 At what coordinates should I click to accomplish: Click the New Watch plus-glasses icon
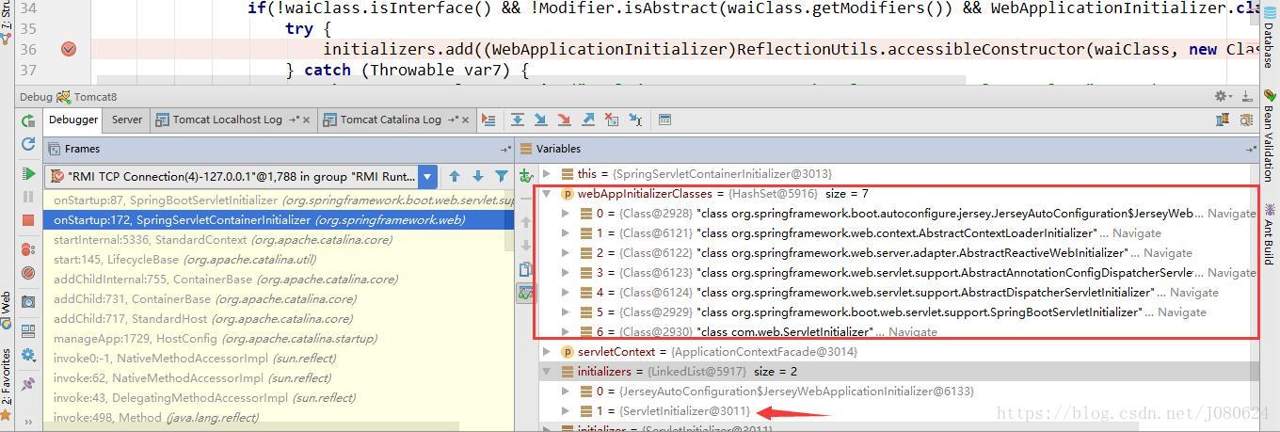click(526, 175)
